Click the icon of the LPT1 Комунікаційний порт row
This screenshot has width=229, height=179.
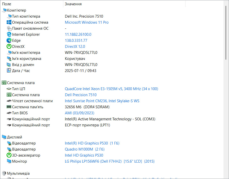coord(9,125)
